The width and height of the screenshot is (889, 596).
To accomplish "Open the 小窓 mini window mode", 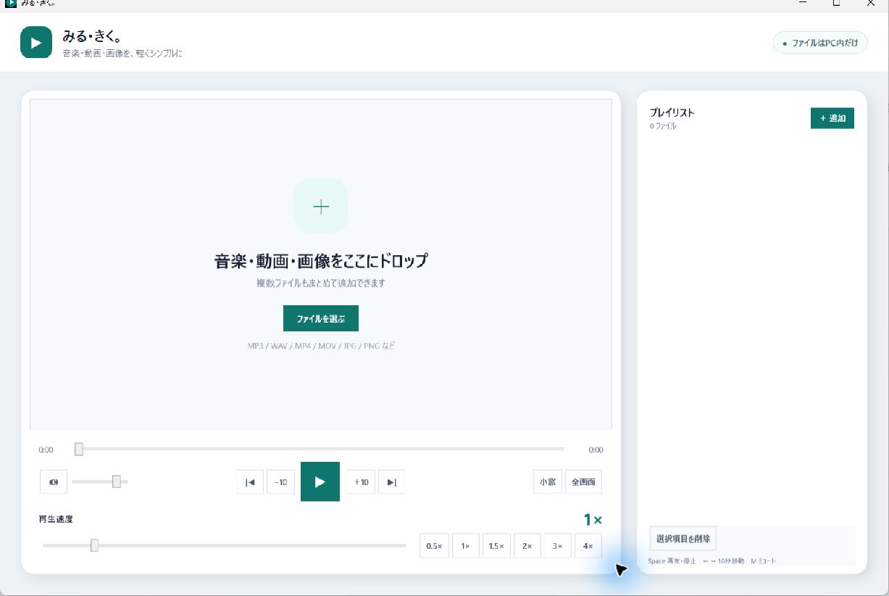I will (x=547, y=482).
